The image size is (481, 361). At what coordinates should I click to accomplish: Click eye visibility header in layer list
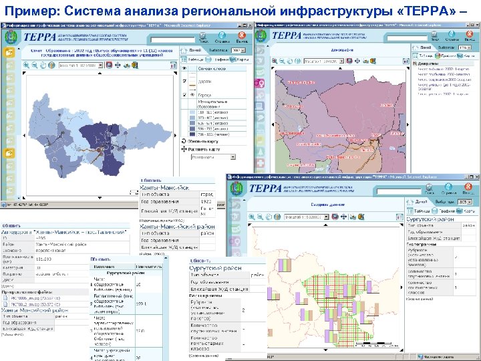(x=184, y=68)
